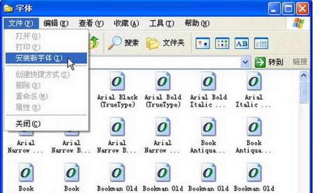
Task: Click the vertical scrollbar thumb
Action: pos(304,92)
